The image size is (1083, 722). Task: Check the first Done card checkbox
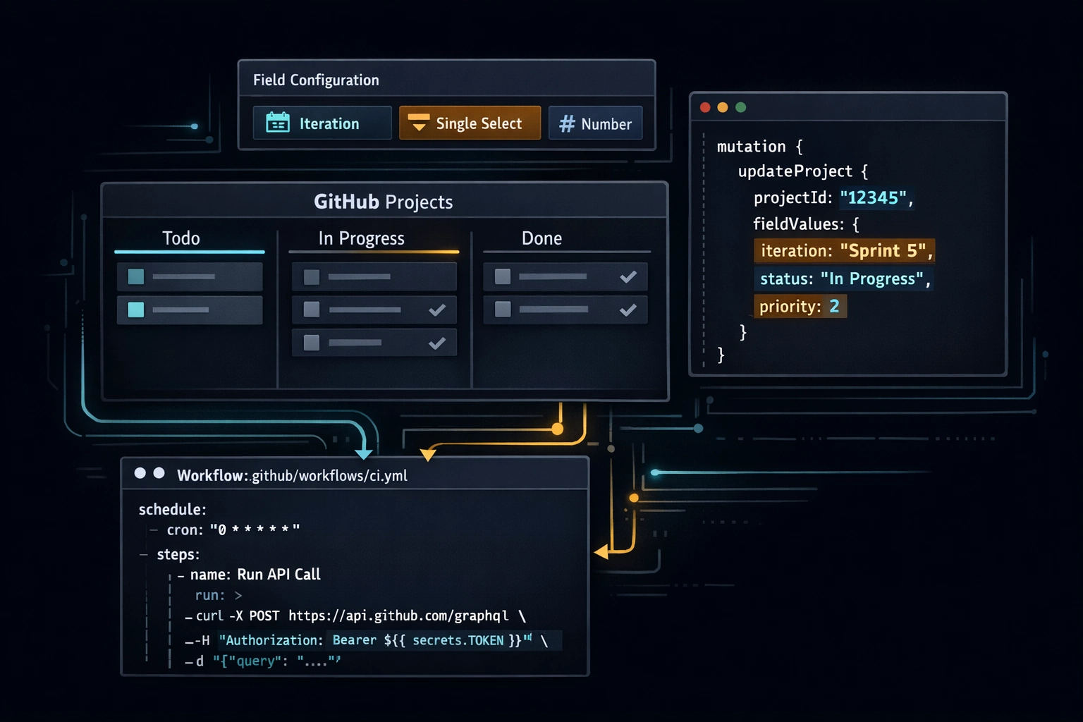click(503, 276)
